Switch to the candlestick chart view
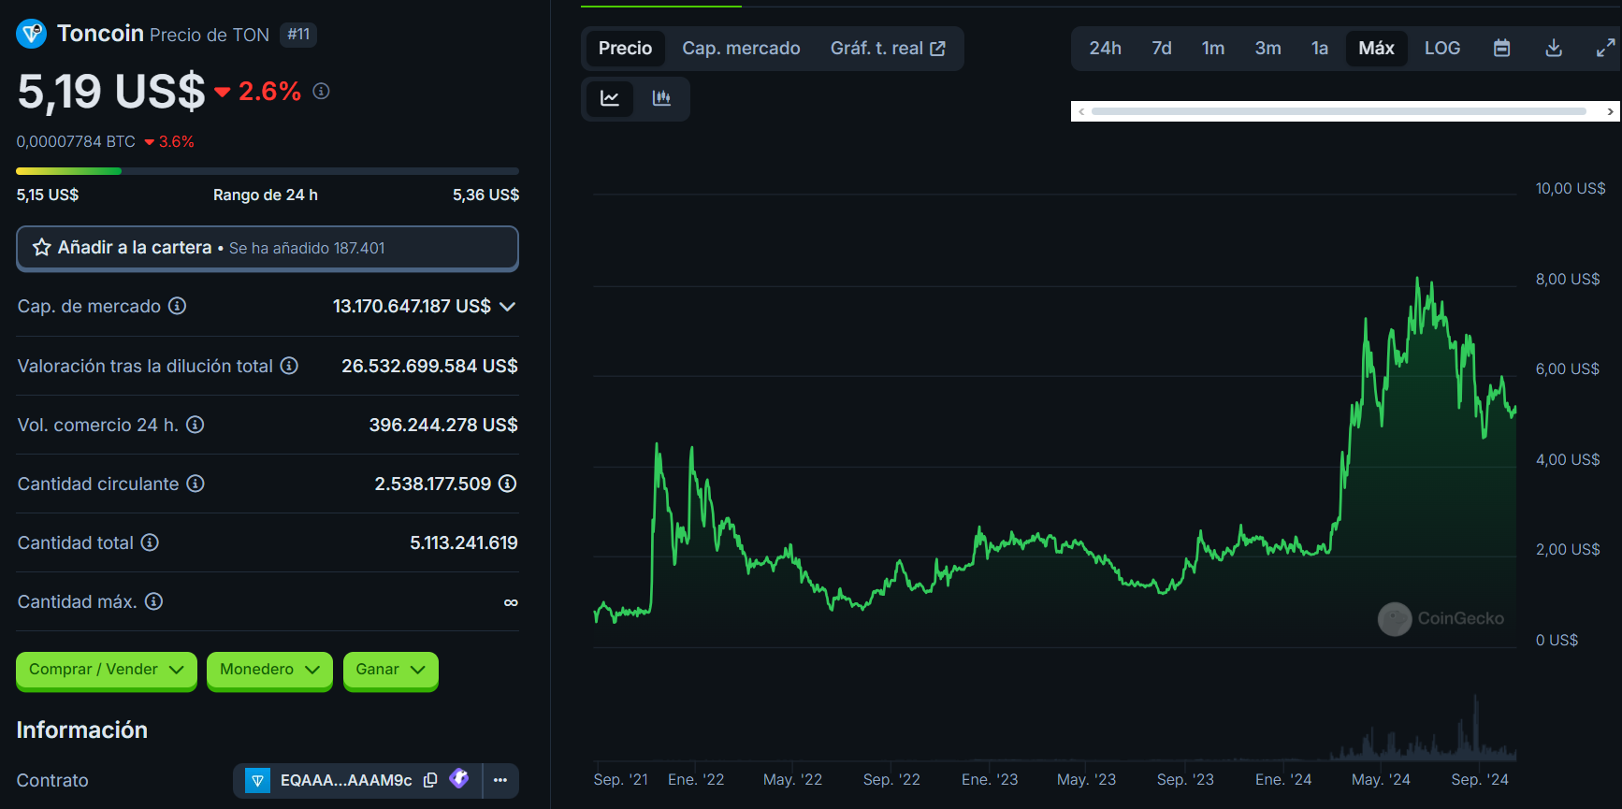This screenshot has height=809, width=1622. (x=661, y=98)
